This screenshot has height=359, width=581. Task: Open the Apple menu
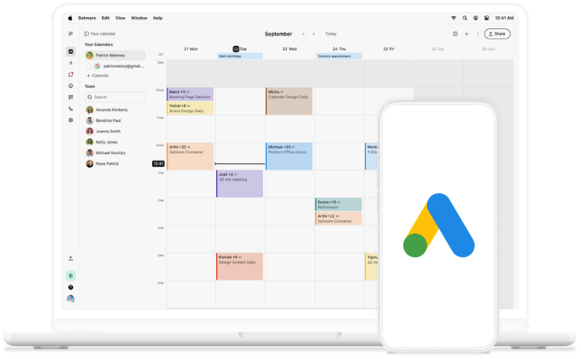tap(70, 18)
